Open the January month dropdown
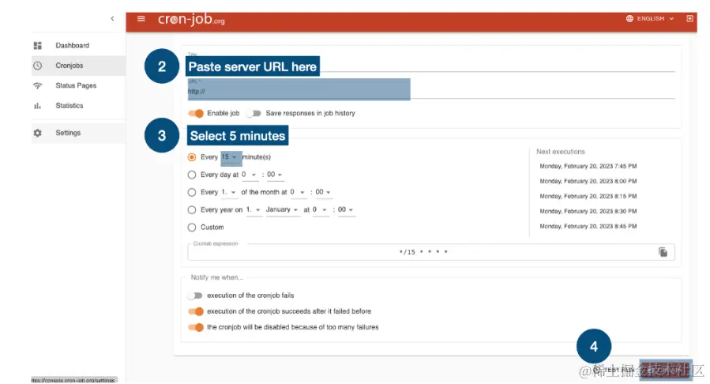Viewport: 710px width, 384px height. tap(282, 210)
